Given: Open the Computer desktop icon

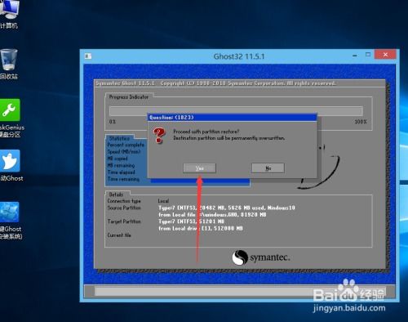Looking at the screenshot, I should 10,14.
